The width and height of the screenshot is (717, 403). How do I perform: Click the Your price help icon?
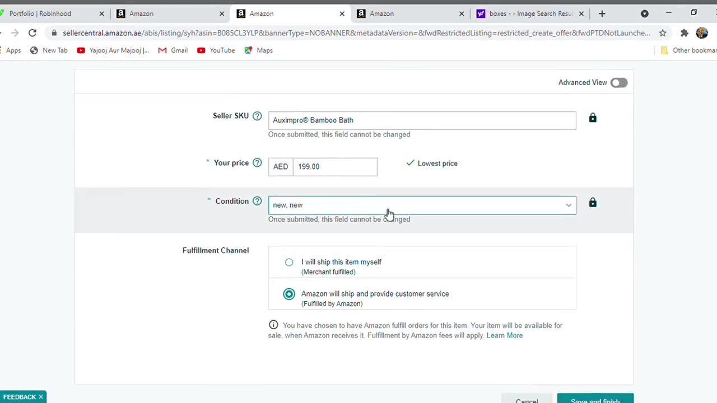pos(257,163)
